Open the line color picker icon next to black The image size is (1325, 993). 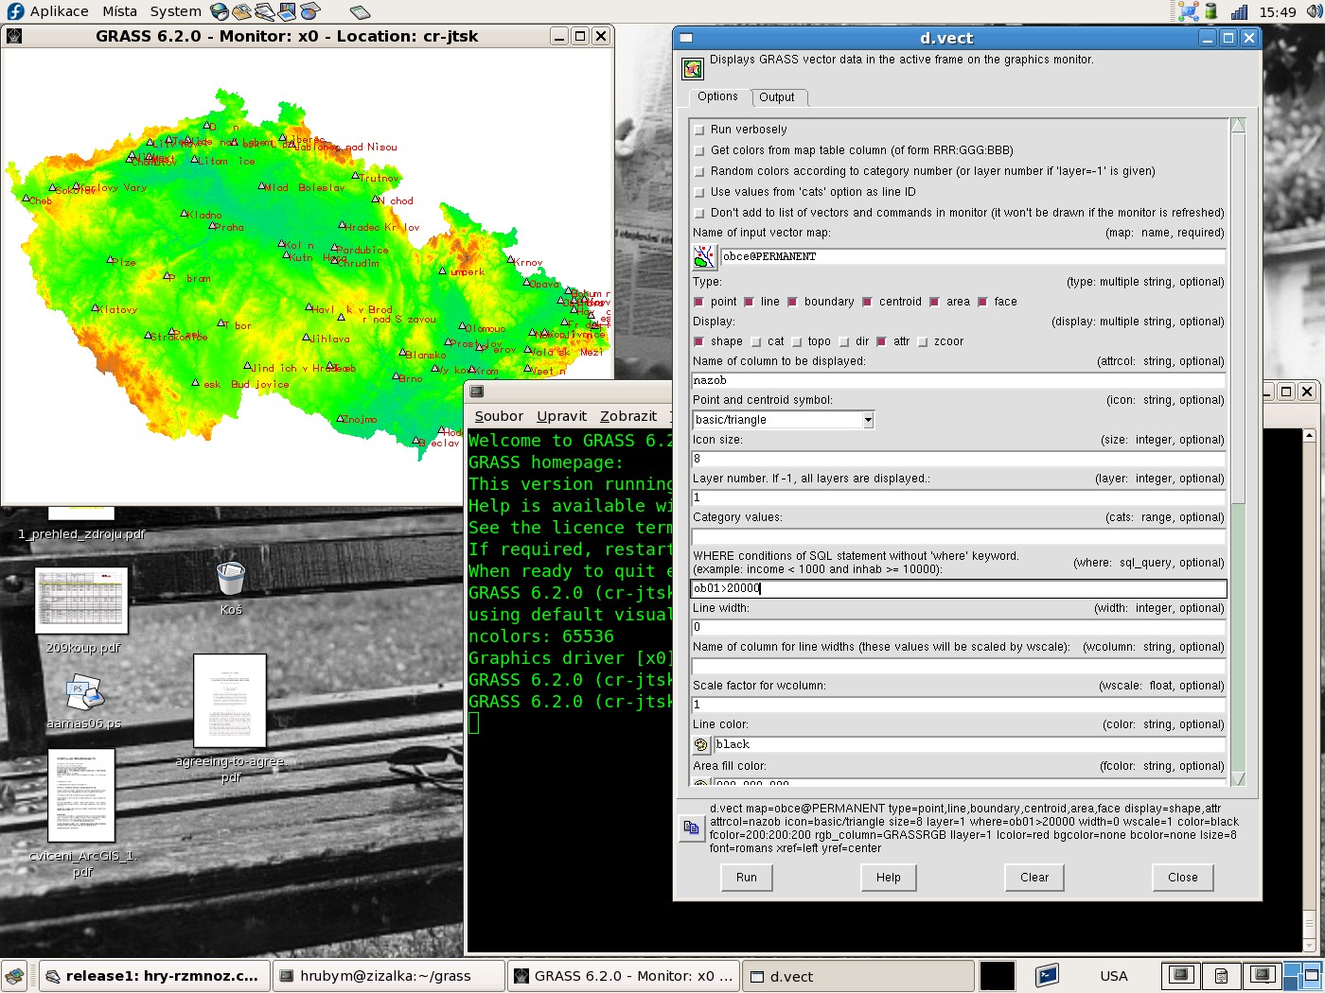[701, 745]
